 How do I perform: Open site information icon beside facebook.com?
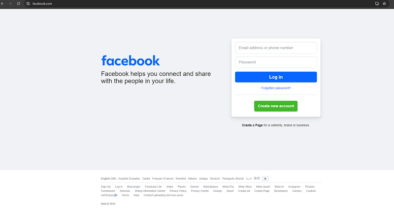(28, 3)
